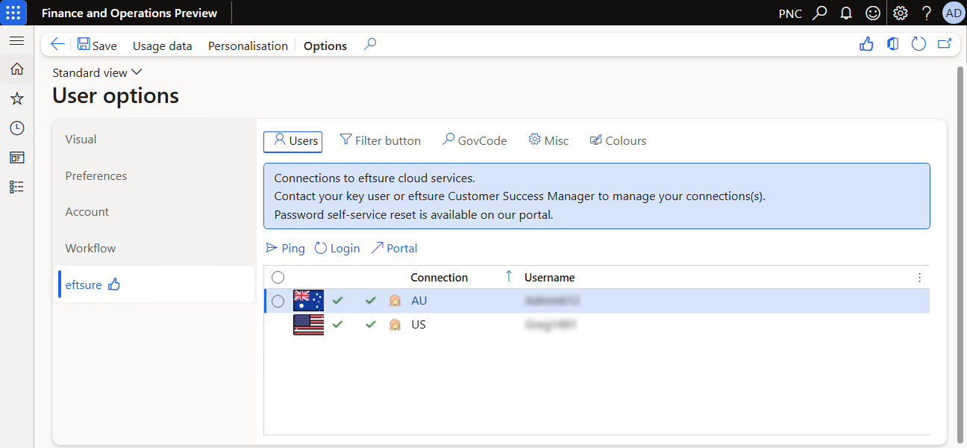Click Save in the action bar
Image resolution: width=967 pixels, height=448 pixels.
click(x=97, y=45)
